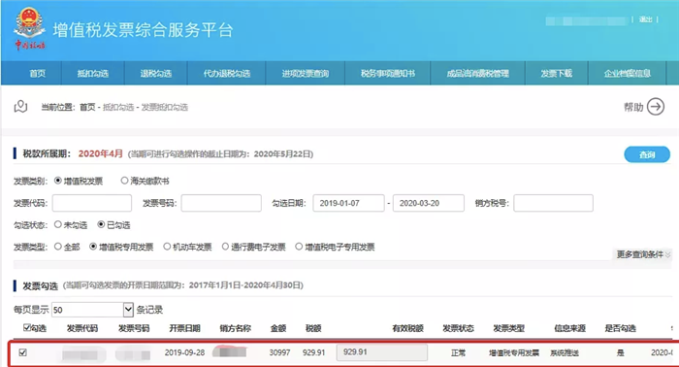Click the 退出 logout link
The width and height of the screenshot is (679, 367).
(x=646, y=19)
